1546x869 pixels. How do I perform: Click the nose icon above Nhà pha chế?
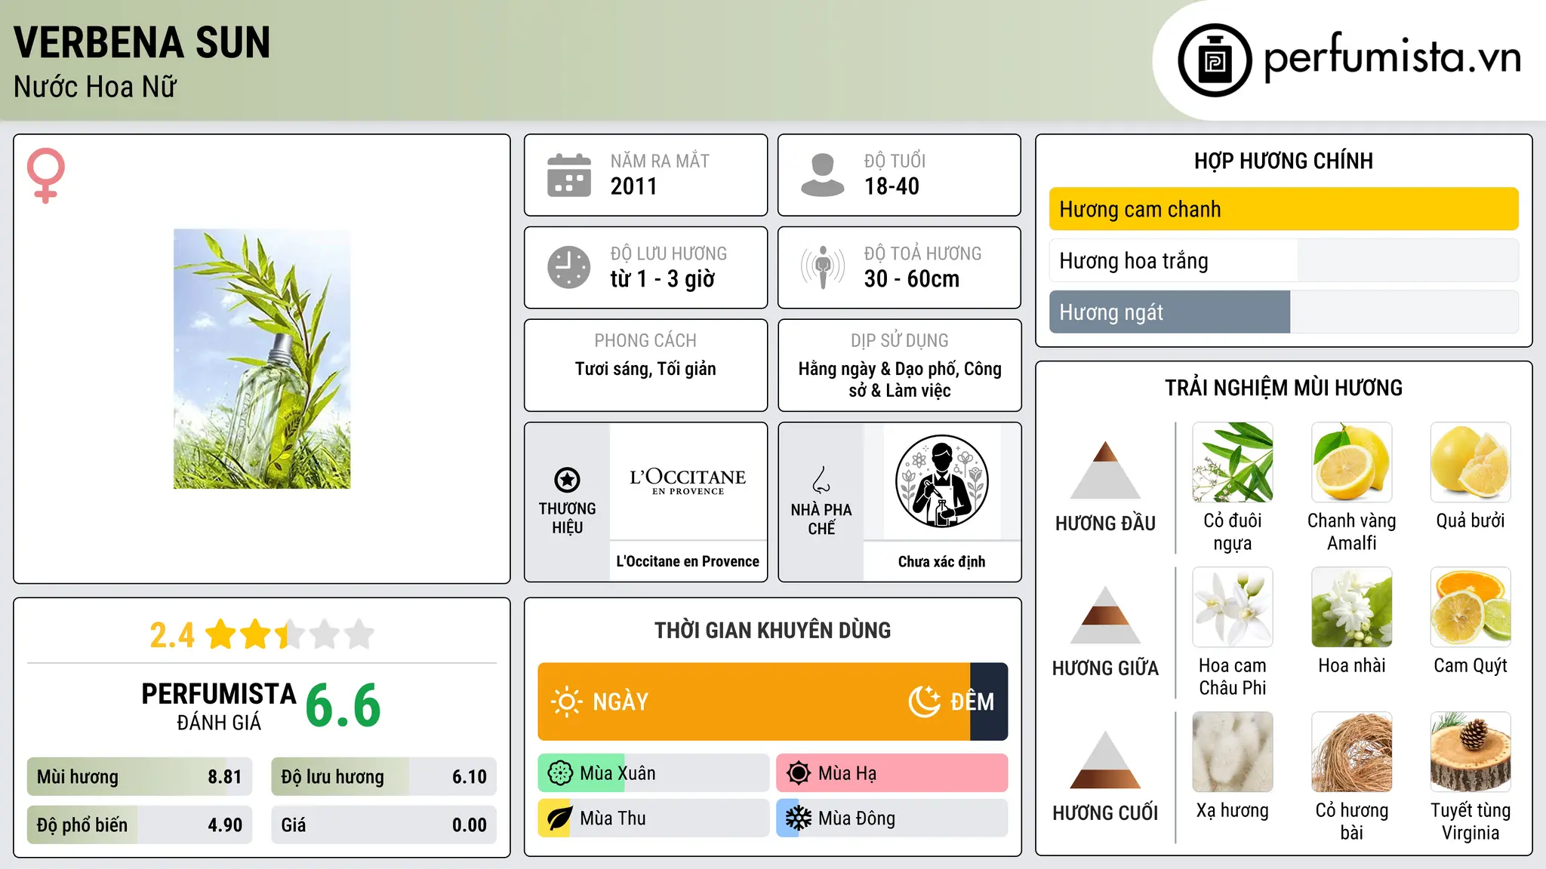click(x=821, y=480)
